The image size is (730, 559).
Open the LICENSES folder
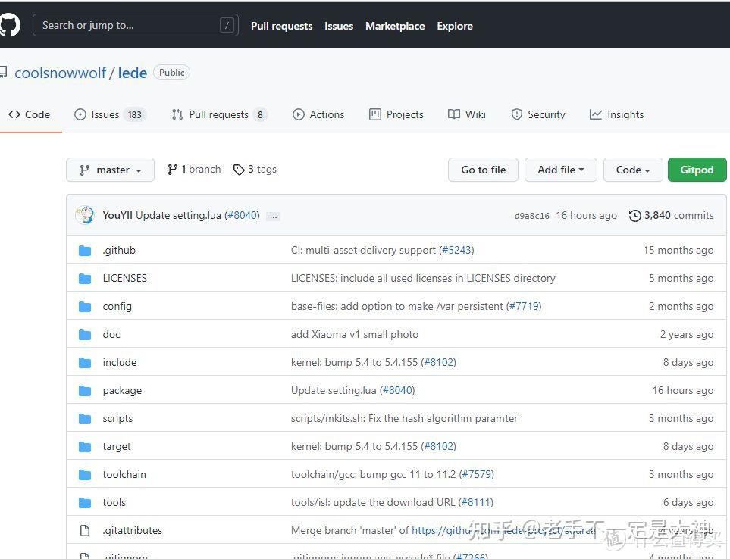[125, 278]
